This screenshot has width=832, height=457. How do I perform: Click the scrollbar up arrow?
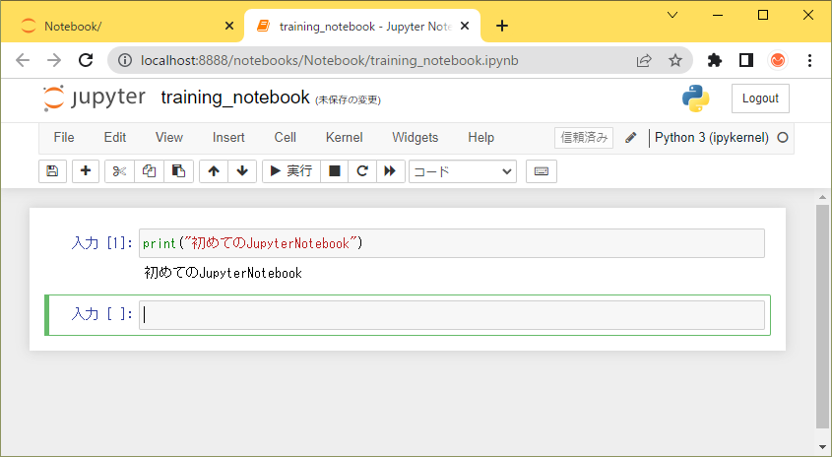[822, 197]
